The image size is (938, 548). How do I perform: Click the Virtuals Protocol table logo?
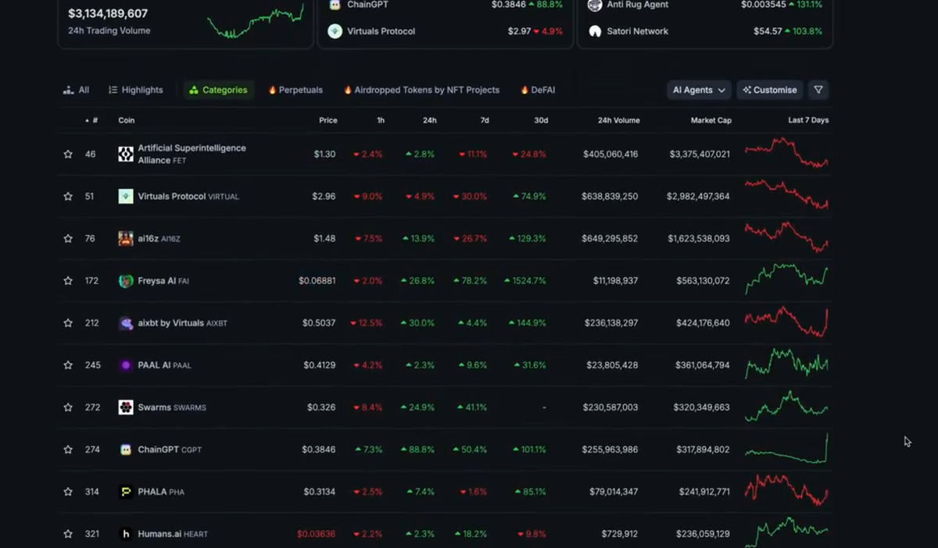[x=126, y=197]
